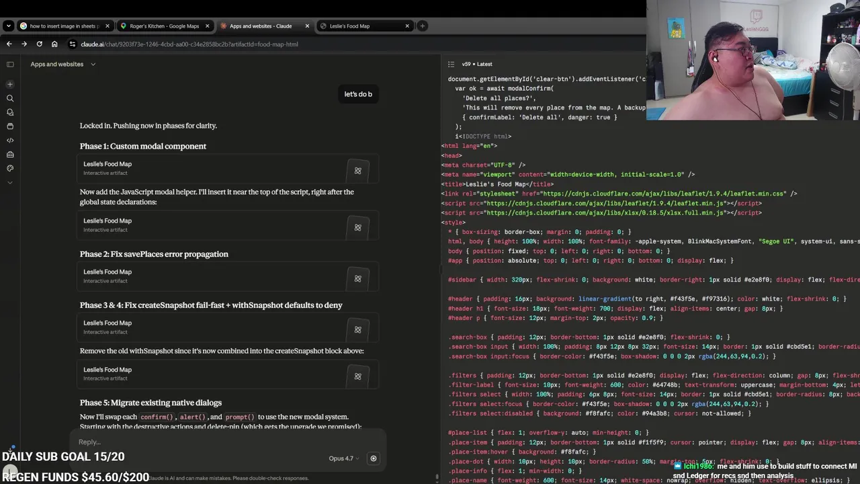Screen dimensions: 860x484
Task: Go forward in browser history
Action: tap(24, 44)
